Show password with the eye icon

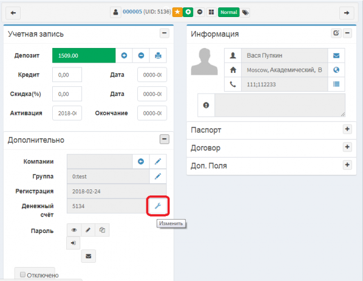tap(74, 230)
